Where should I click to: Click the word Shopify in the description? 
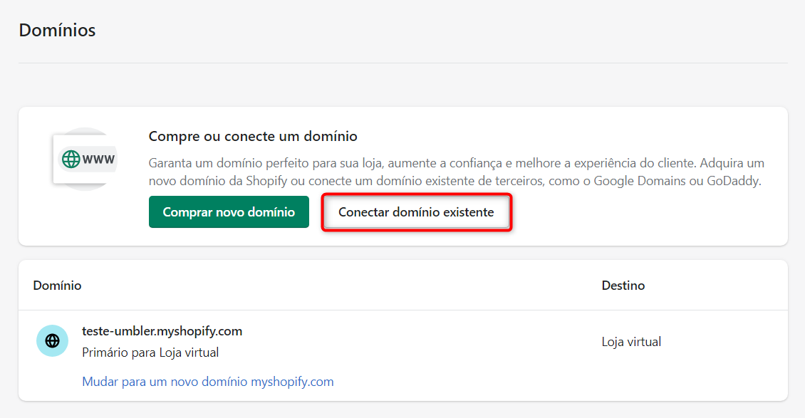coord(269,181)
